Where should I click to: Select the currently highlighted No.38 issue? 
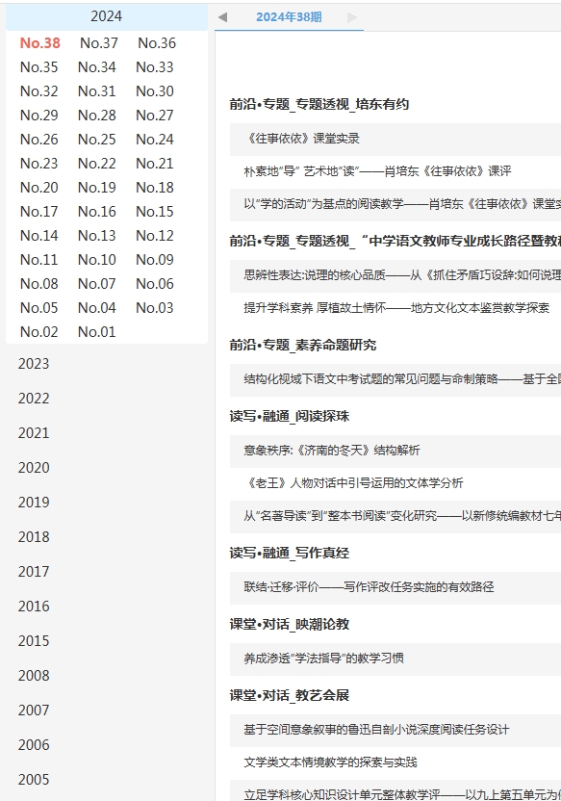39,43
